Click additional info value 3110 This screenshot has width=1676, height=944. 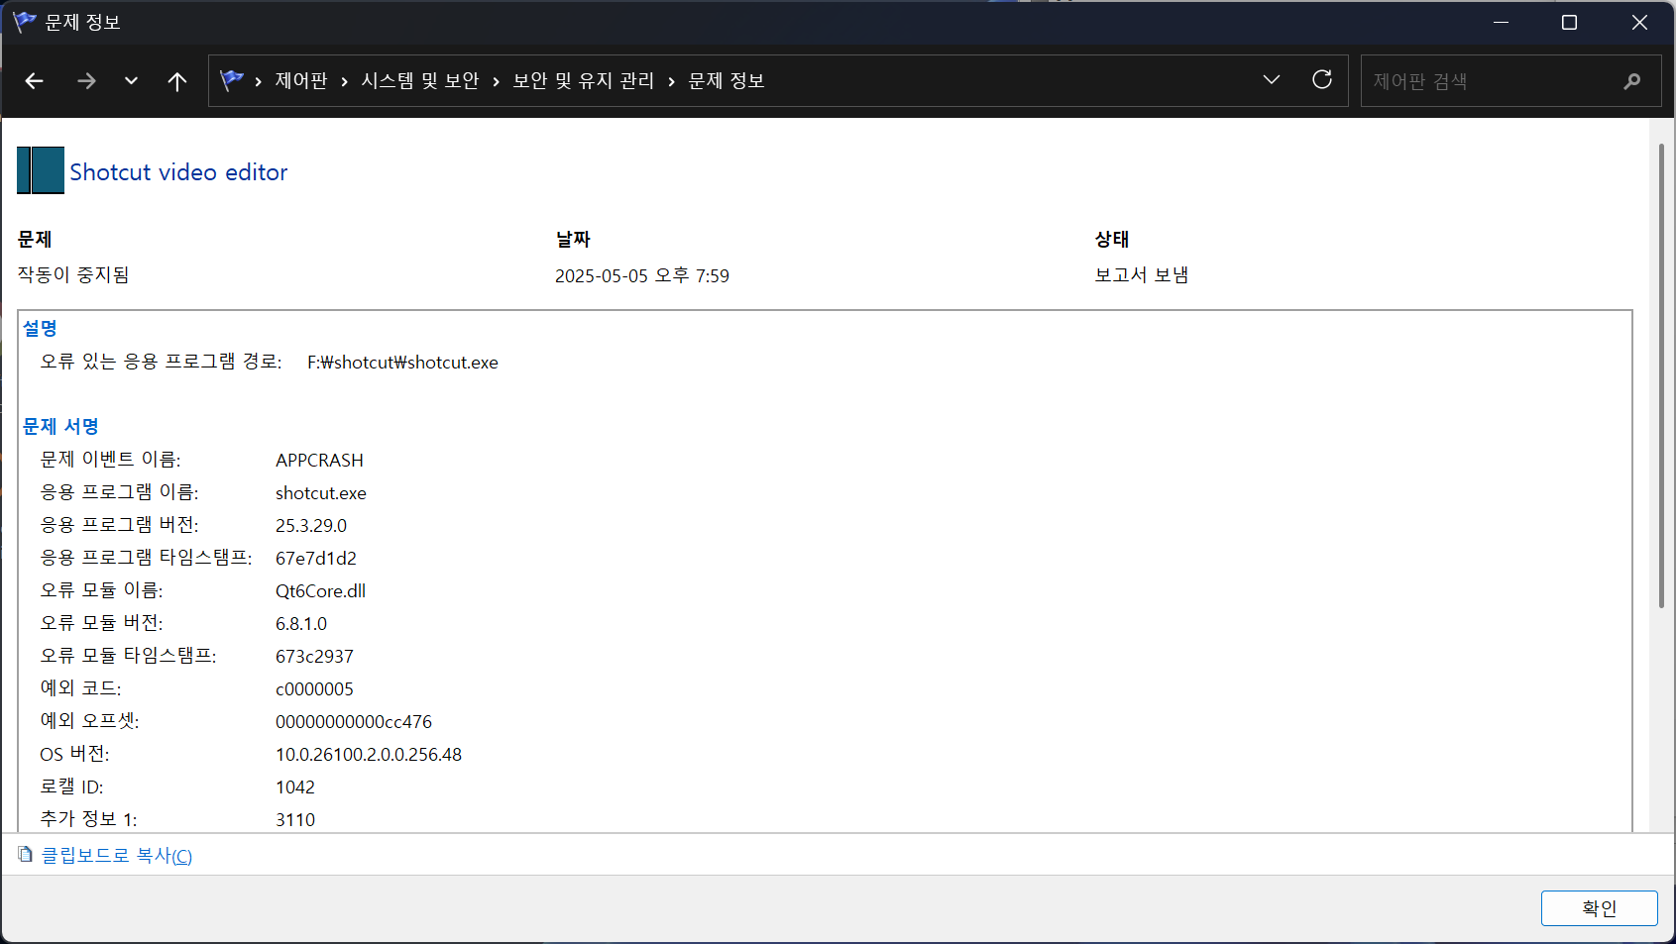295,820
